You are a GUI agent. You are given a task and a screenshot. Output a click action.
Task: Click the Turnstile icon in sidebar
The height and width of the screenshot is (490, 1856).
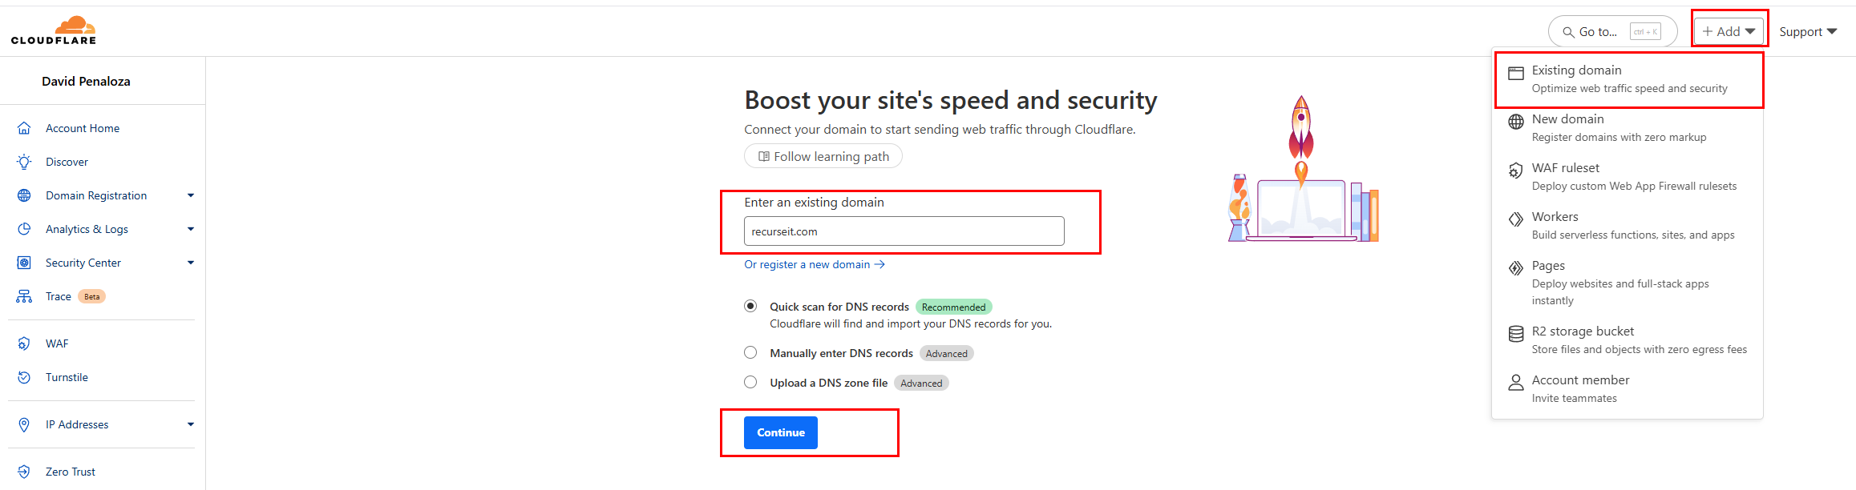[24, 377]
